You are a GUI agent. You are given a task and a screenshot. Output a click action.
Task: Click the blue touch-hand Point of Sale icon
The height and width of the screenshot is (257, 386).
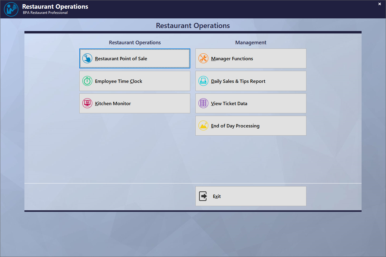coord(87,58)
